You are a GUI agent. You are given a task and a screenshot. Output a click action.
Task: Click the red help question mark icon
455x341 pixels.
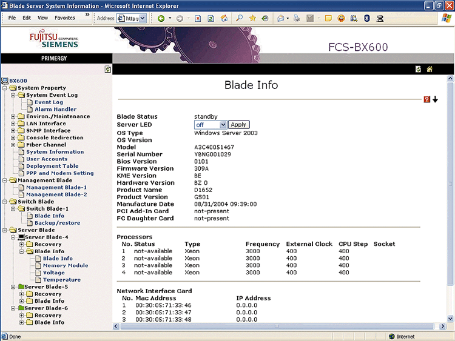(x=426, y=100)
